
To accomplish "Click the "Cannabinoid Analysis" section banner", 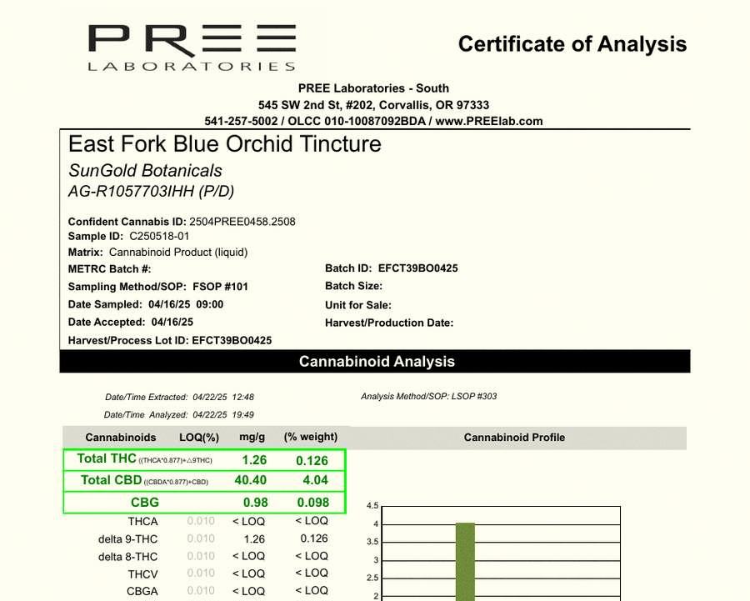I will tap(375, 361).
